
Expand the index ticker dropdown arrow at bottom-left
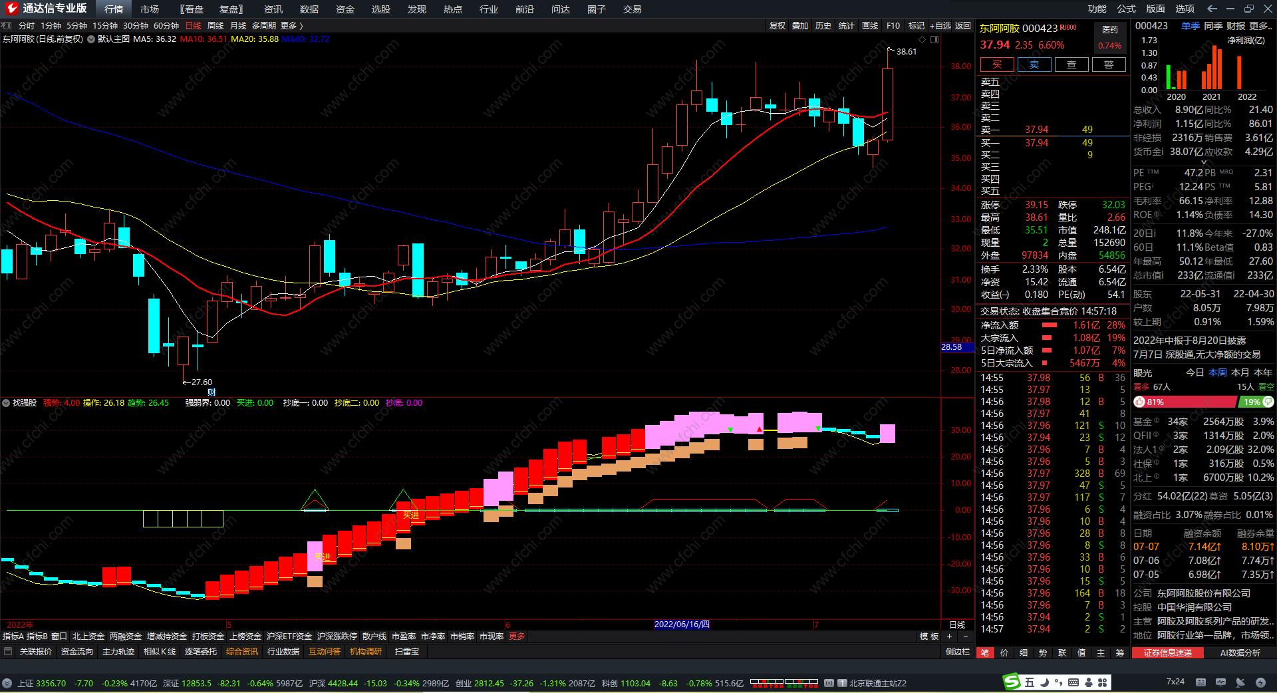(x=7, y=683)
